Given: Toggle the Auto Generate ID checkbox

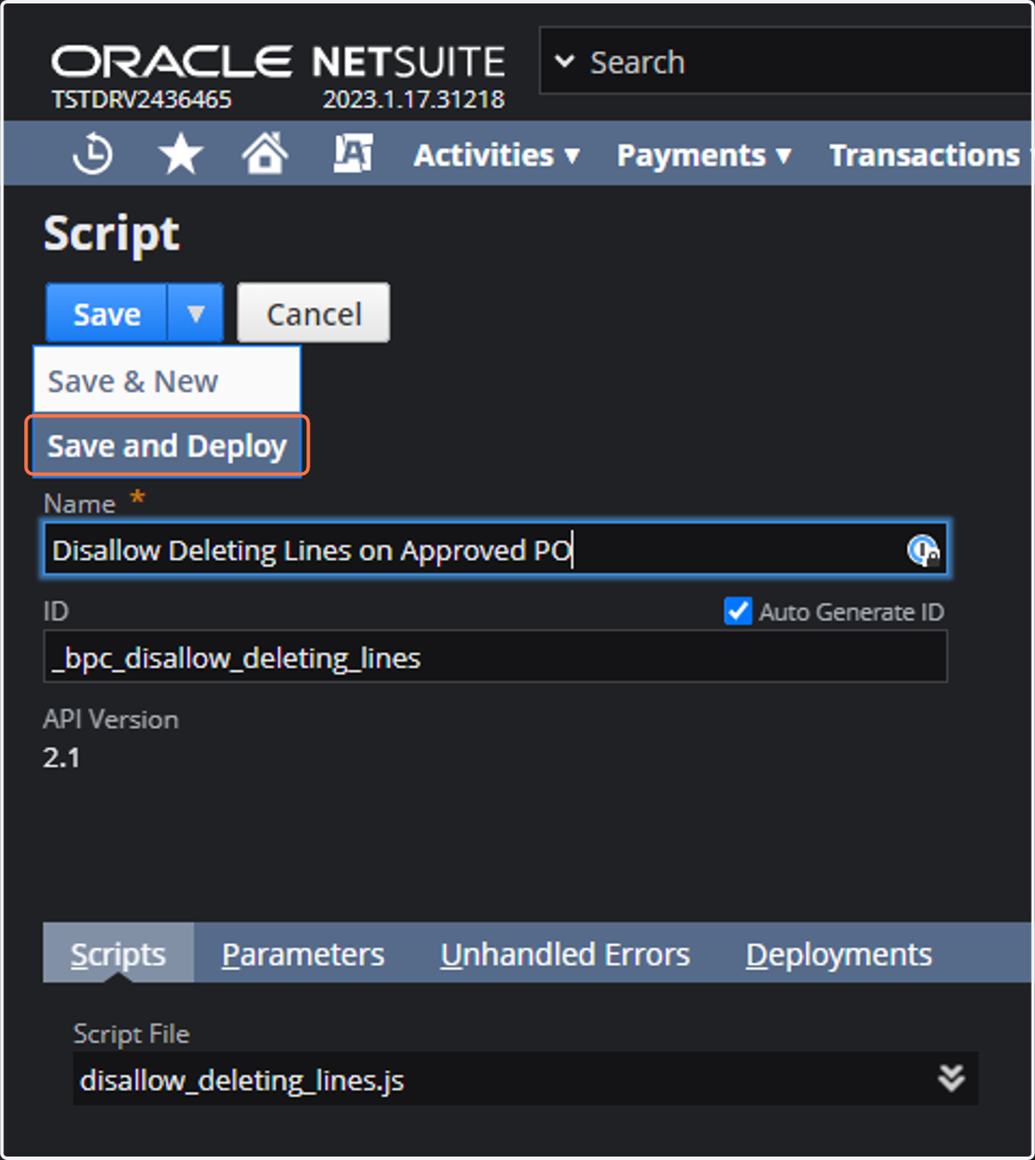Looking at the screenshot, I should pyautogui.click(x=737, y=611).
